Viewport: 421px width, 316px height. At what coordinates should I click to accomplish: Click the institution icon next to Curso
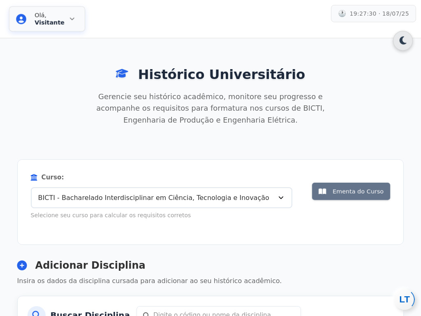tap(34, 177)
